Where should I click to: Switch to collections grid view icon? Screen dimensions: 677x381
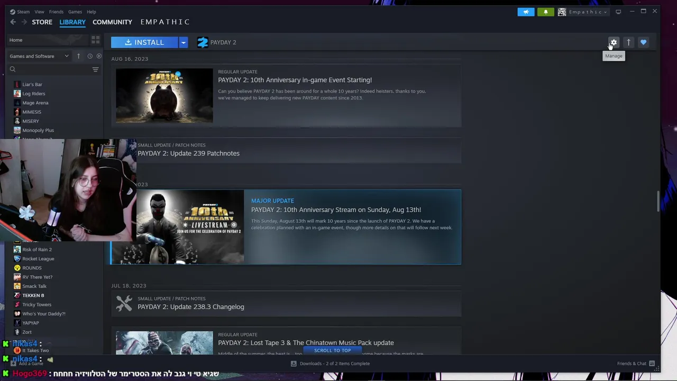tap(95, 40)
